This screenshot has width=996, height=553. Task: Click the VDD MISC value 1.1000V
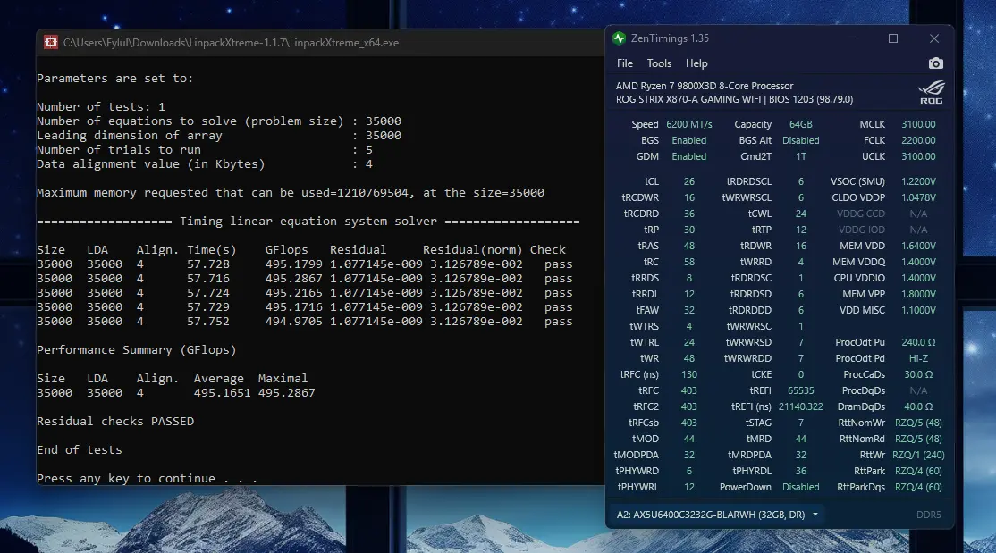[x=918, y=311]
